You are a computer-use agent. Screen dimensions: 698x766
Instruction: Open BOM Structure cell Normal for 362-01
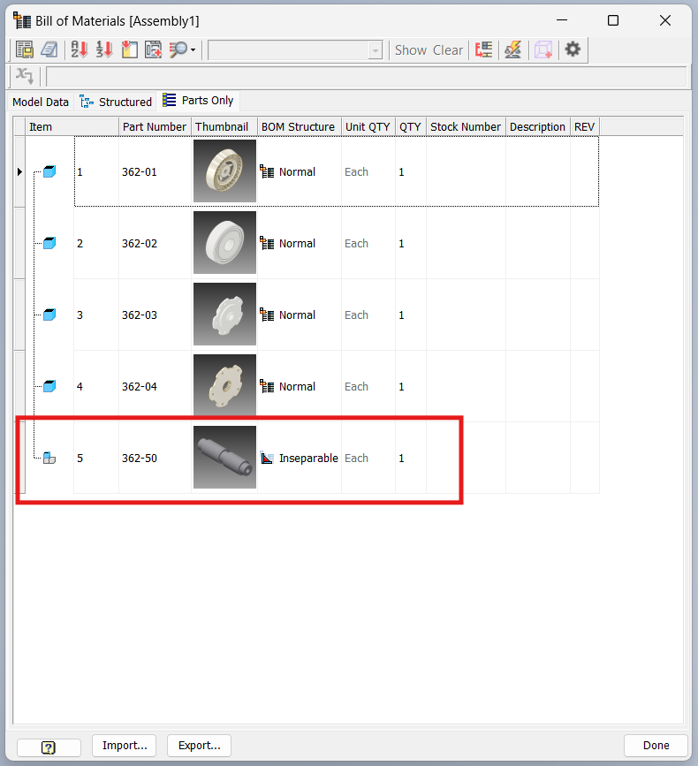pyautogui.click(x=300, y=172)
